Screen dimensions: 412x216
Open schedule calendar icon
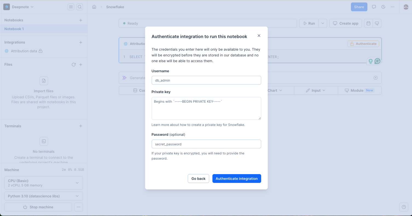tap(368, 23)
